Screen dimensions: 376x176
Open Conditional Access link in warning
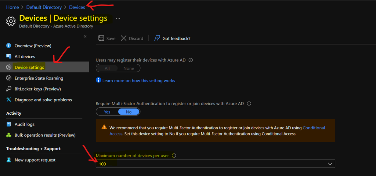pos(217,131)
